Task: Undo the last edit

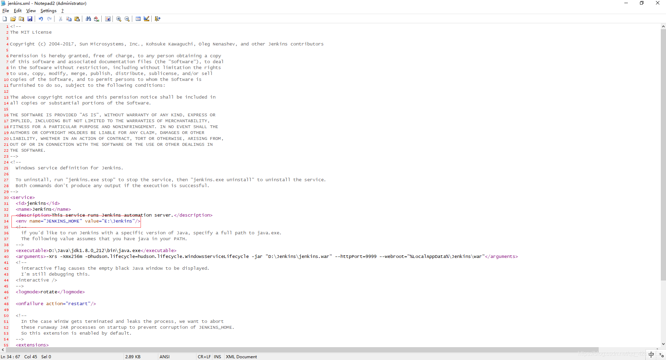Action: pyautogui.click(x=41, y=19)
